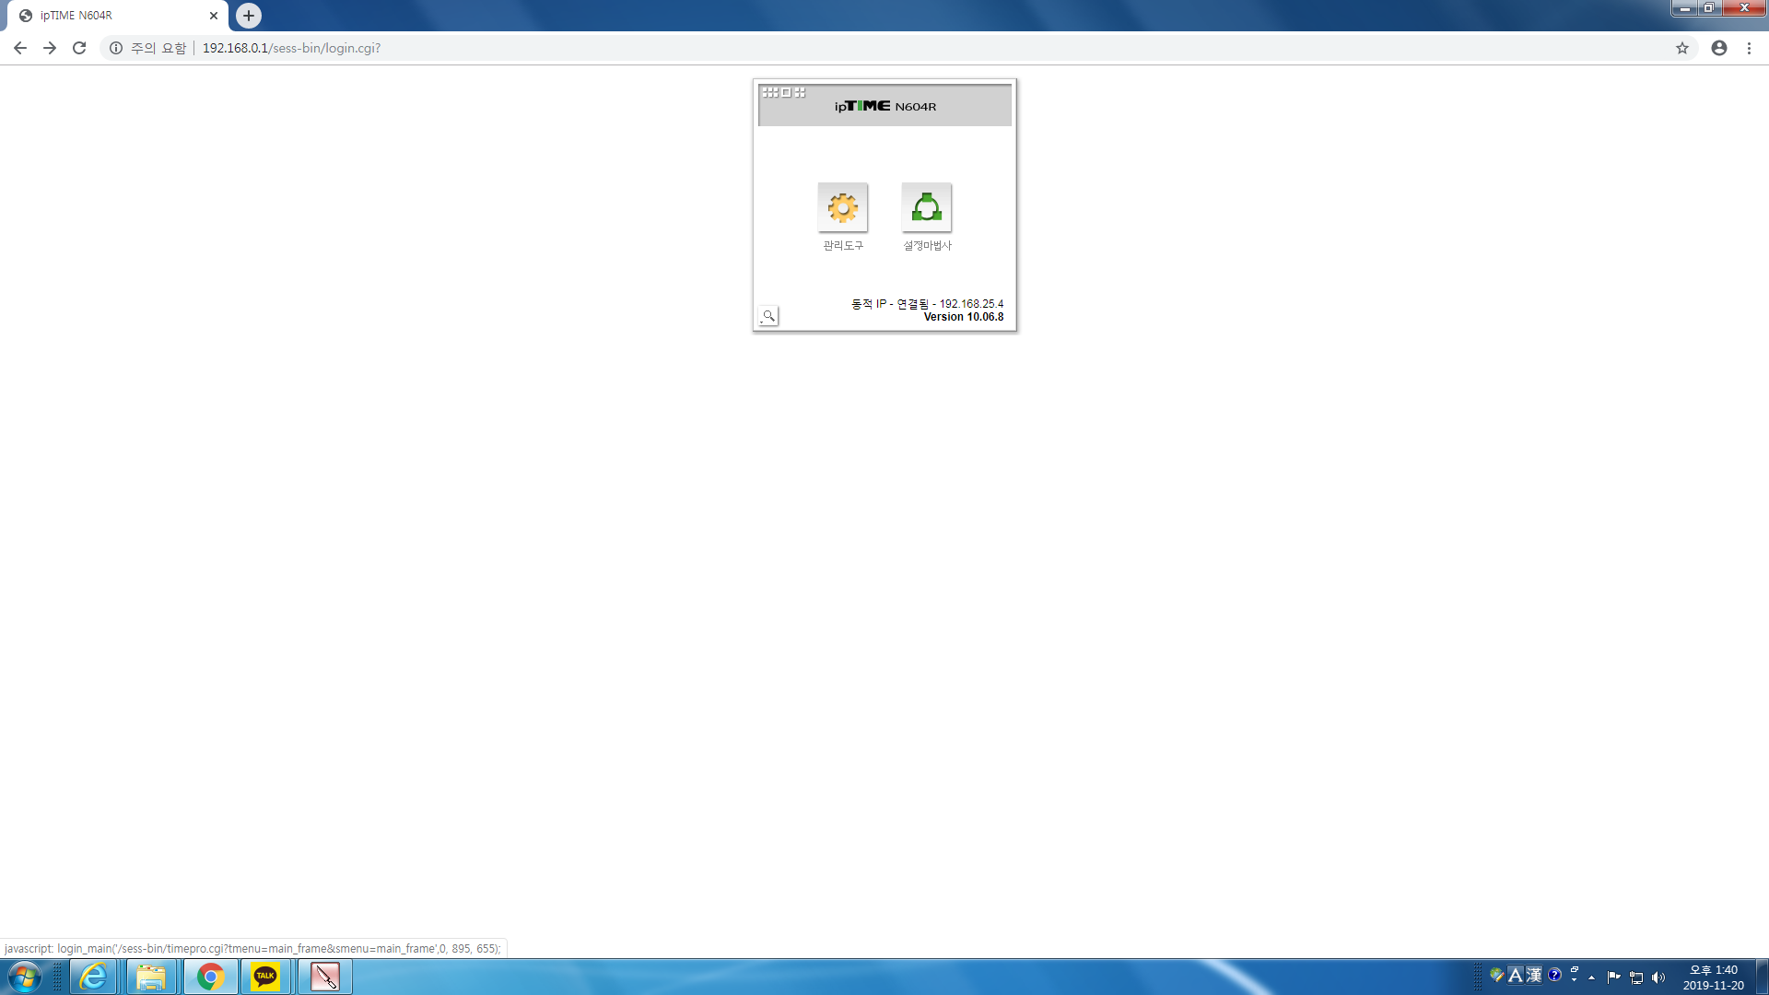
Task: Toggle the 漢 Hanja conversion button
Action: coord(1534,975)
